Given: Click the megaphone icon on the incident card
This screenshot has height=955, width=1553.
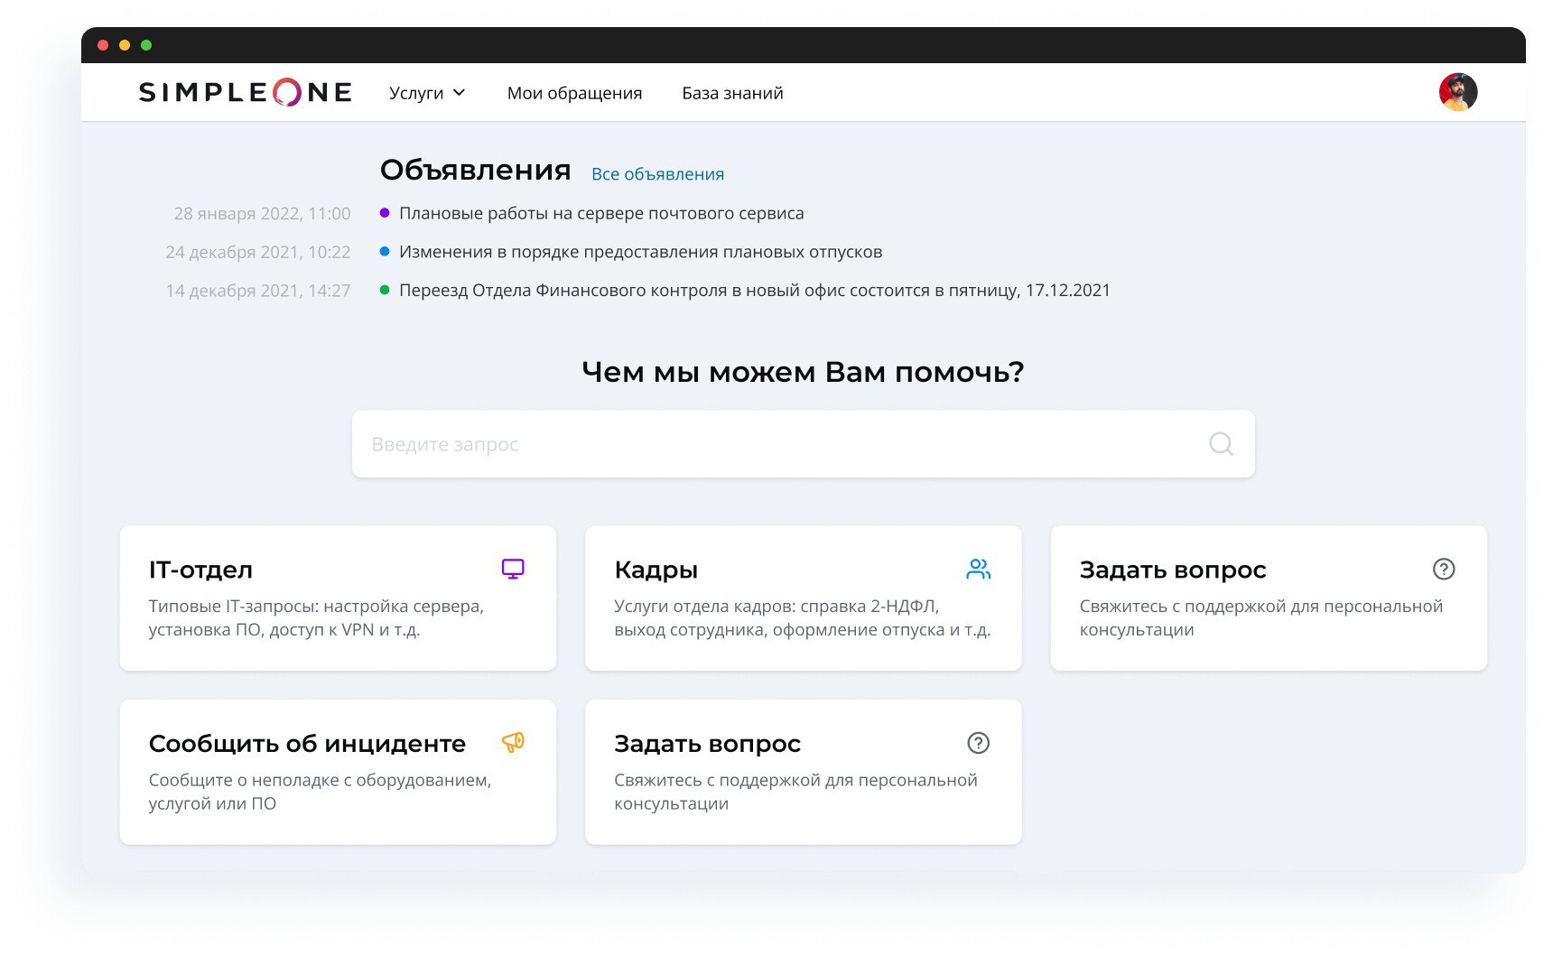Looking at the screenshot, I should [513, 743].
